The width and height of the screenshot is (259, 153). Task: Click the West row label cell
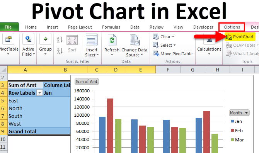click(25, 124)
